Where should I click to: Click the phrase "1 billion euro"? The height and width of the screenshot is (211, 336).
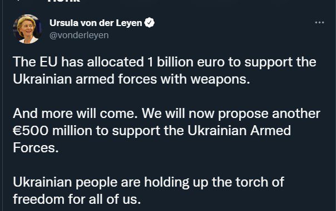pyautogui.click(x=186, y=62)
